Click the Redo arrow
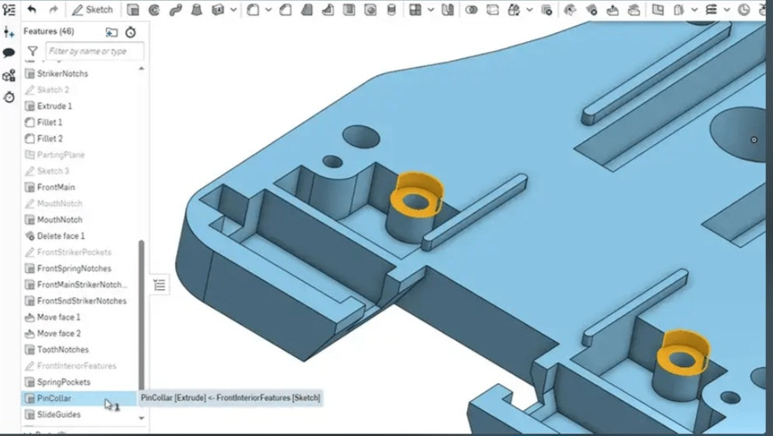Image resolution: width=773 pixels, height=436 pixels. (x=53, y=9)
